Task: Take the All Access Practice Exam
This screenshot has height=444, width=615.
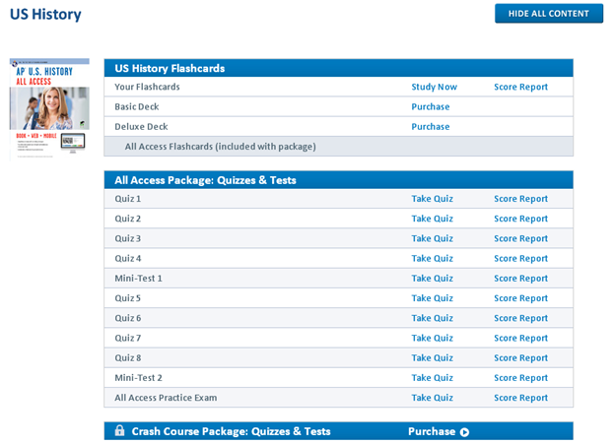Action: [432, 398]
